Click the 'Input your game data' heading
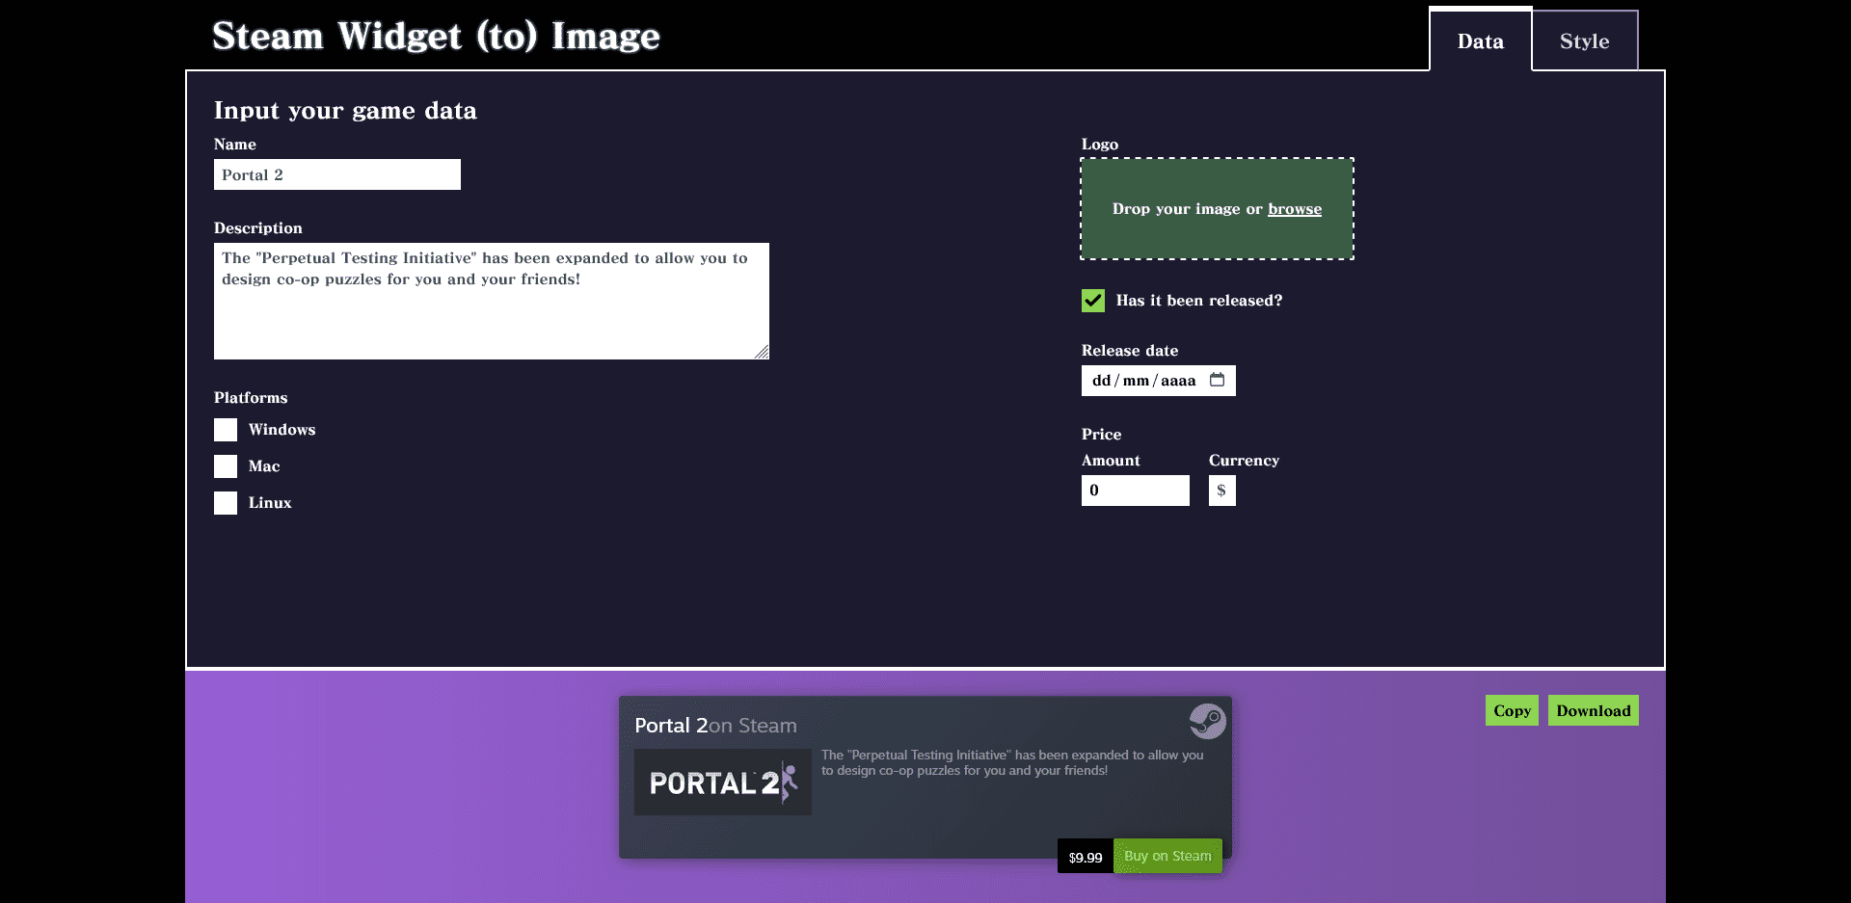Screen dimensions: 1851x903 (345, 111)
